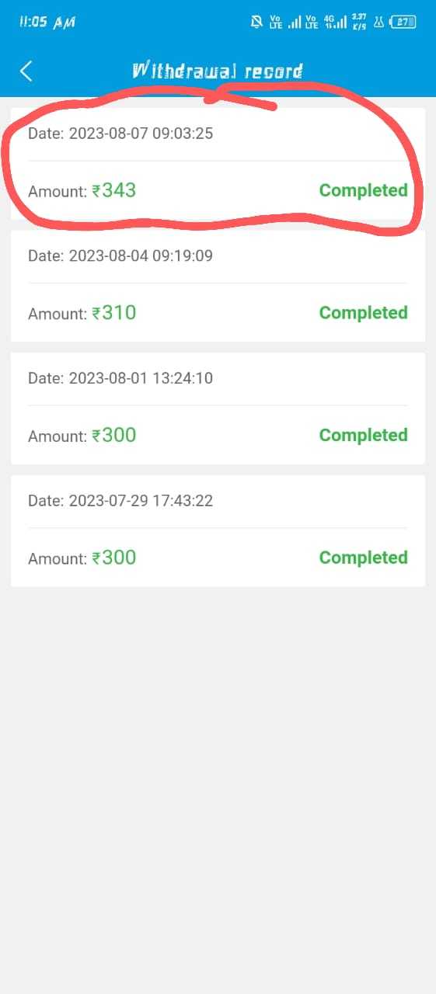The width and height of the screenshot is (436, 994).
Task: Open the 2023-08-07 09:03:25 withdrawal record
Action: click(218, 164)
